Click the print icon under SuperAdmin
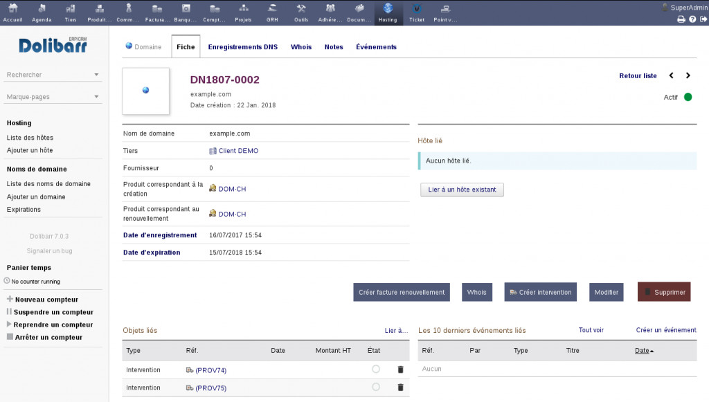Screen dimensions: 709x402 (x=681, y=19)
